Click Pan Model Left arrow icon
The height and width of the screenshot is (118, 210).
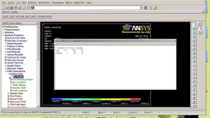point(194,81)
